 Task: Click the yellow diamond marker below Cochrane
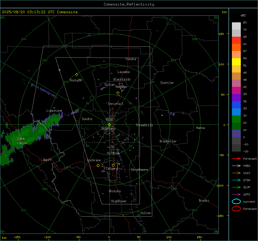(98, 166)
